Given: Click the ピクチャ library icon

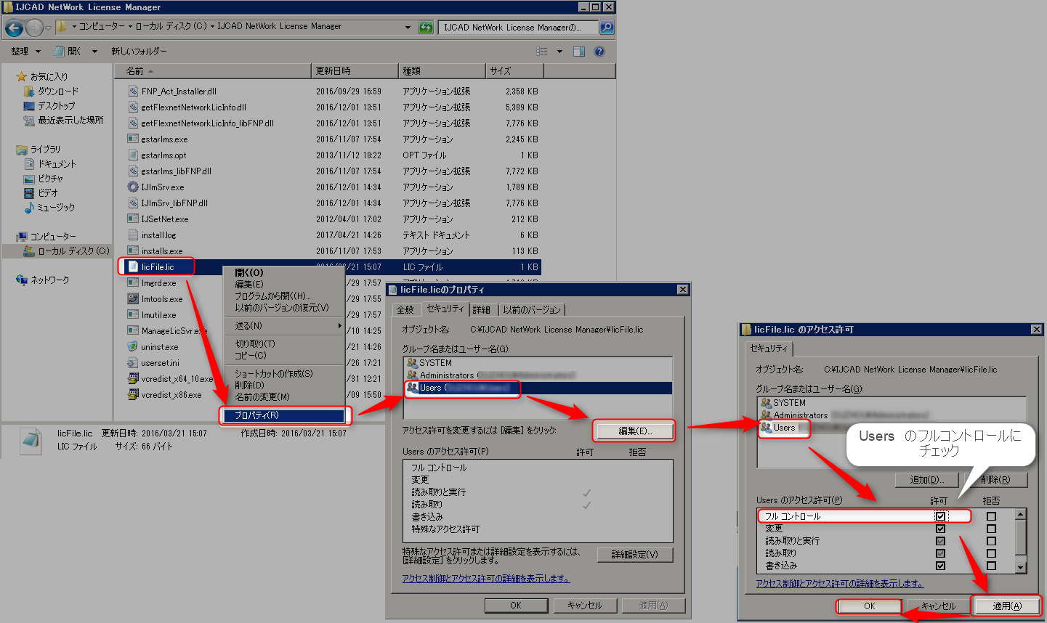Looking at the screenshot, I should click(29, 179).
